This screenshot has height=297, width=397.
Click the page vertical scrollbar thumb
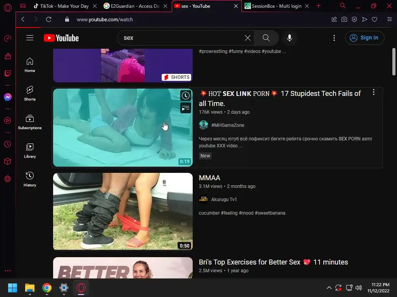pos(394,61)
